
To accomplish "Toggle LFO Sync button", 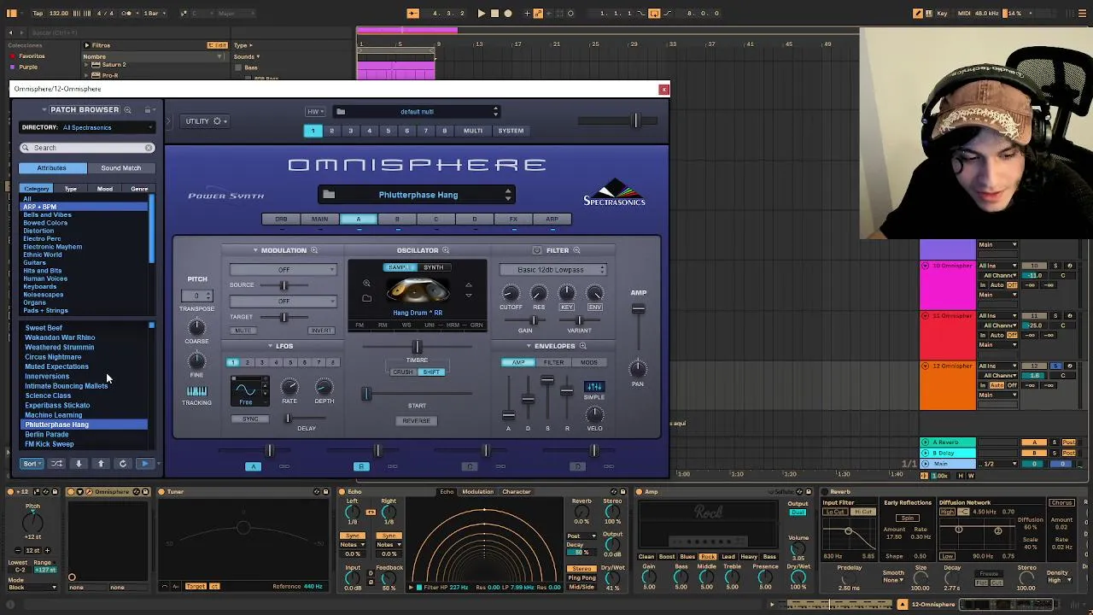I will click(x=250, y=419).
